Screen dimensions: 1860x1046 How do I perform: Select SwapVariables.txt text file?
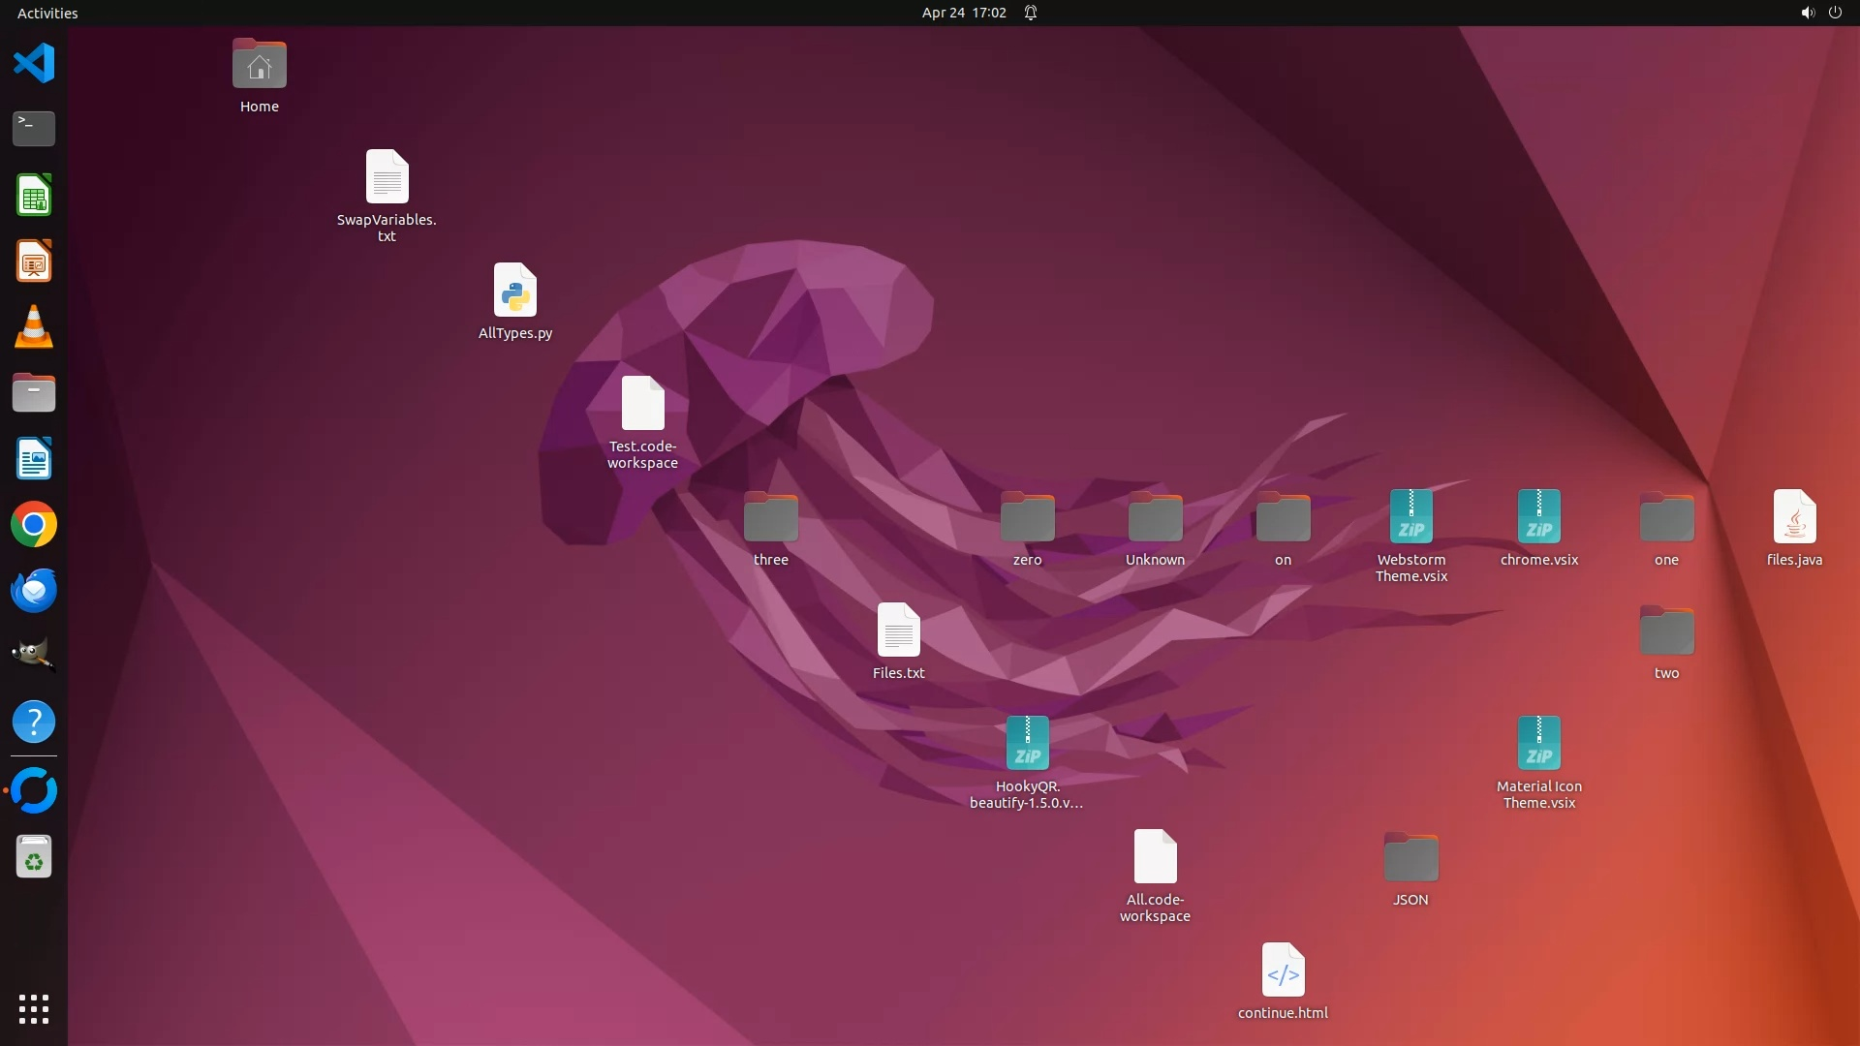[387, 177]
